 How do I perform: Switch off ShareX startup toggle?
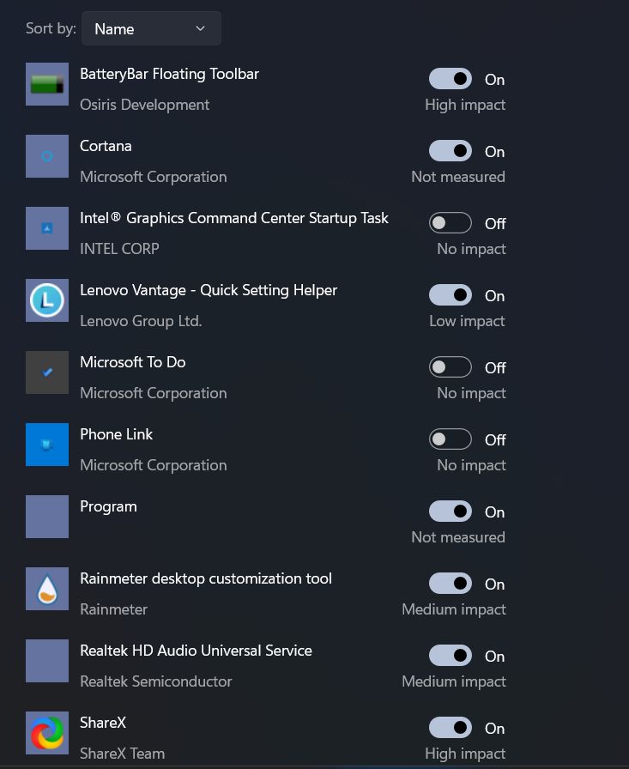(451, 728)
